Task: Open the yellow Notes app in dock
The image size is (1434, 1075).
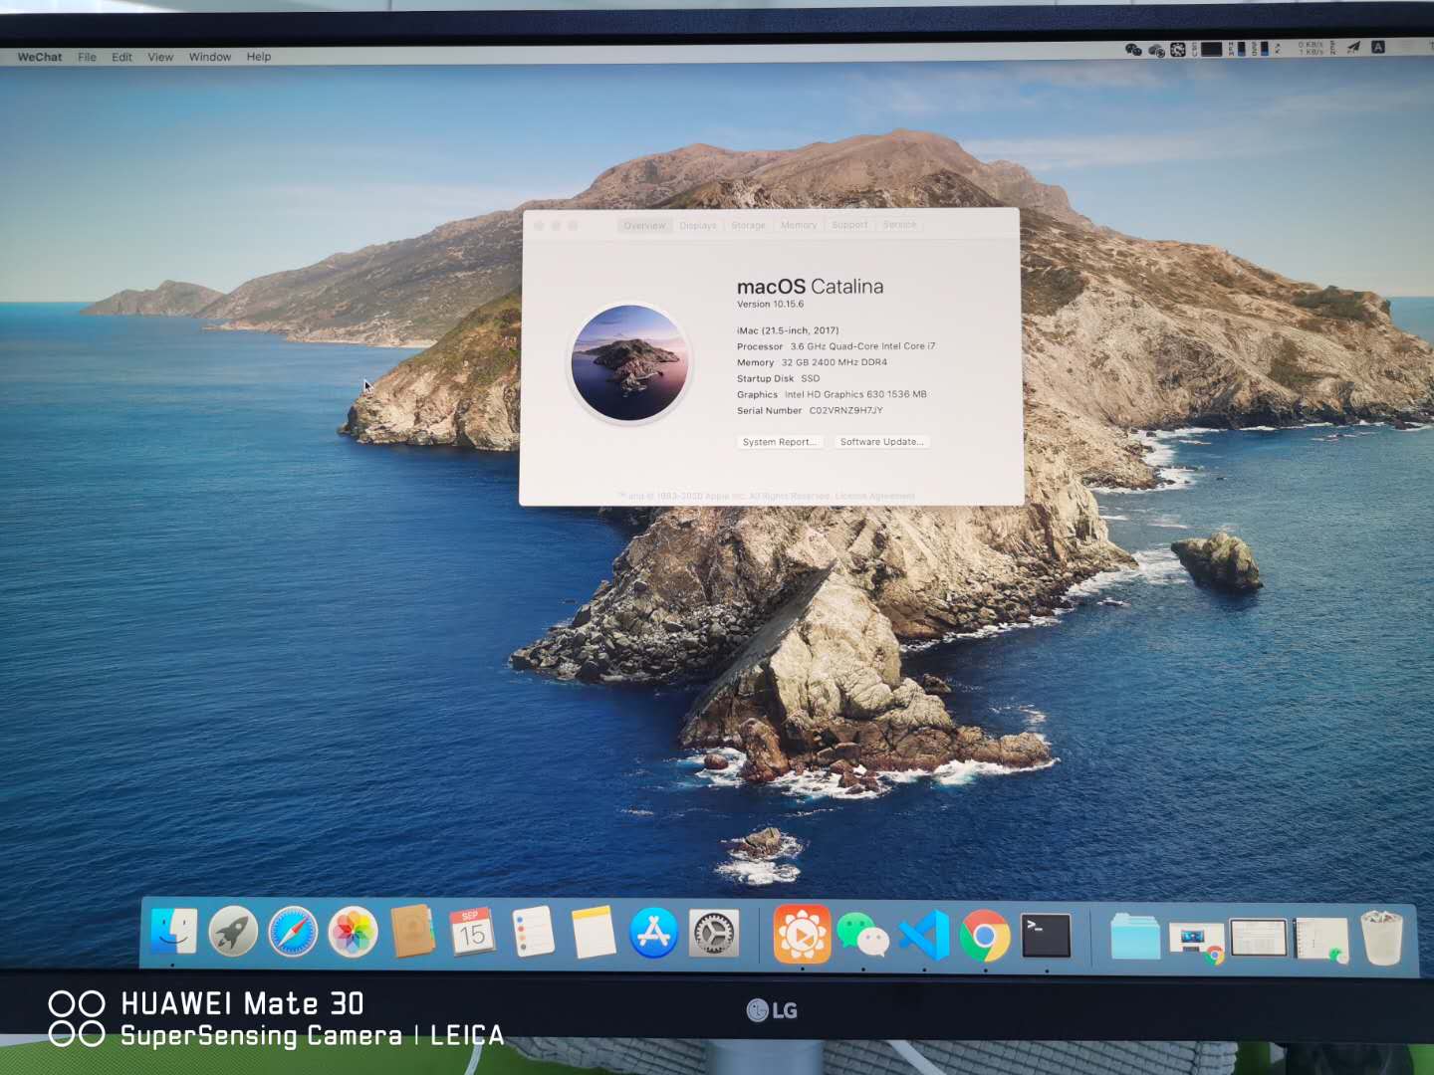Action: tap(594, 933)
